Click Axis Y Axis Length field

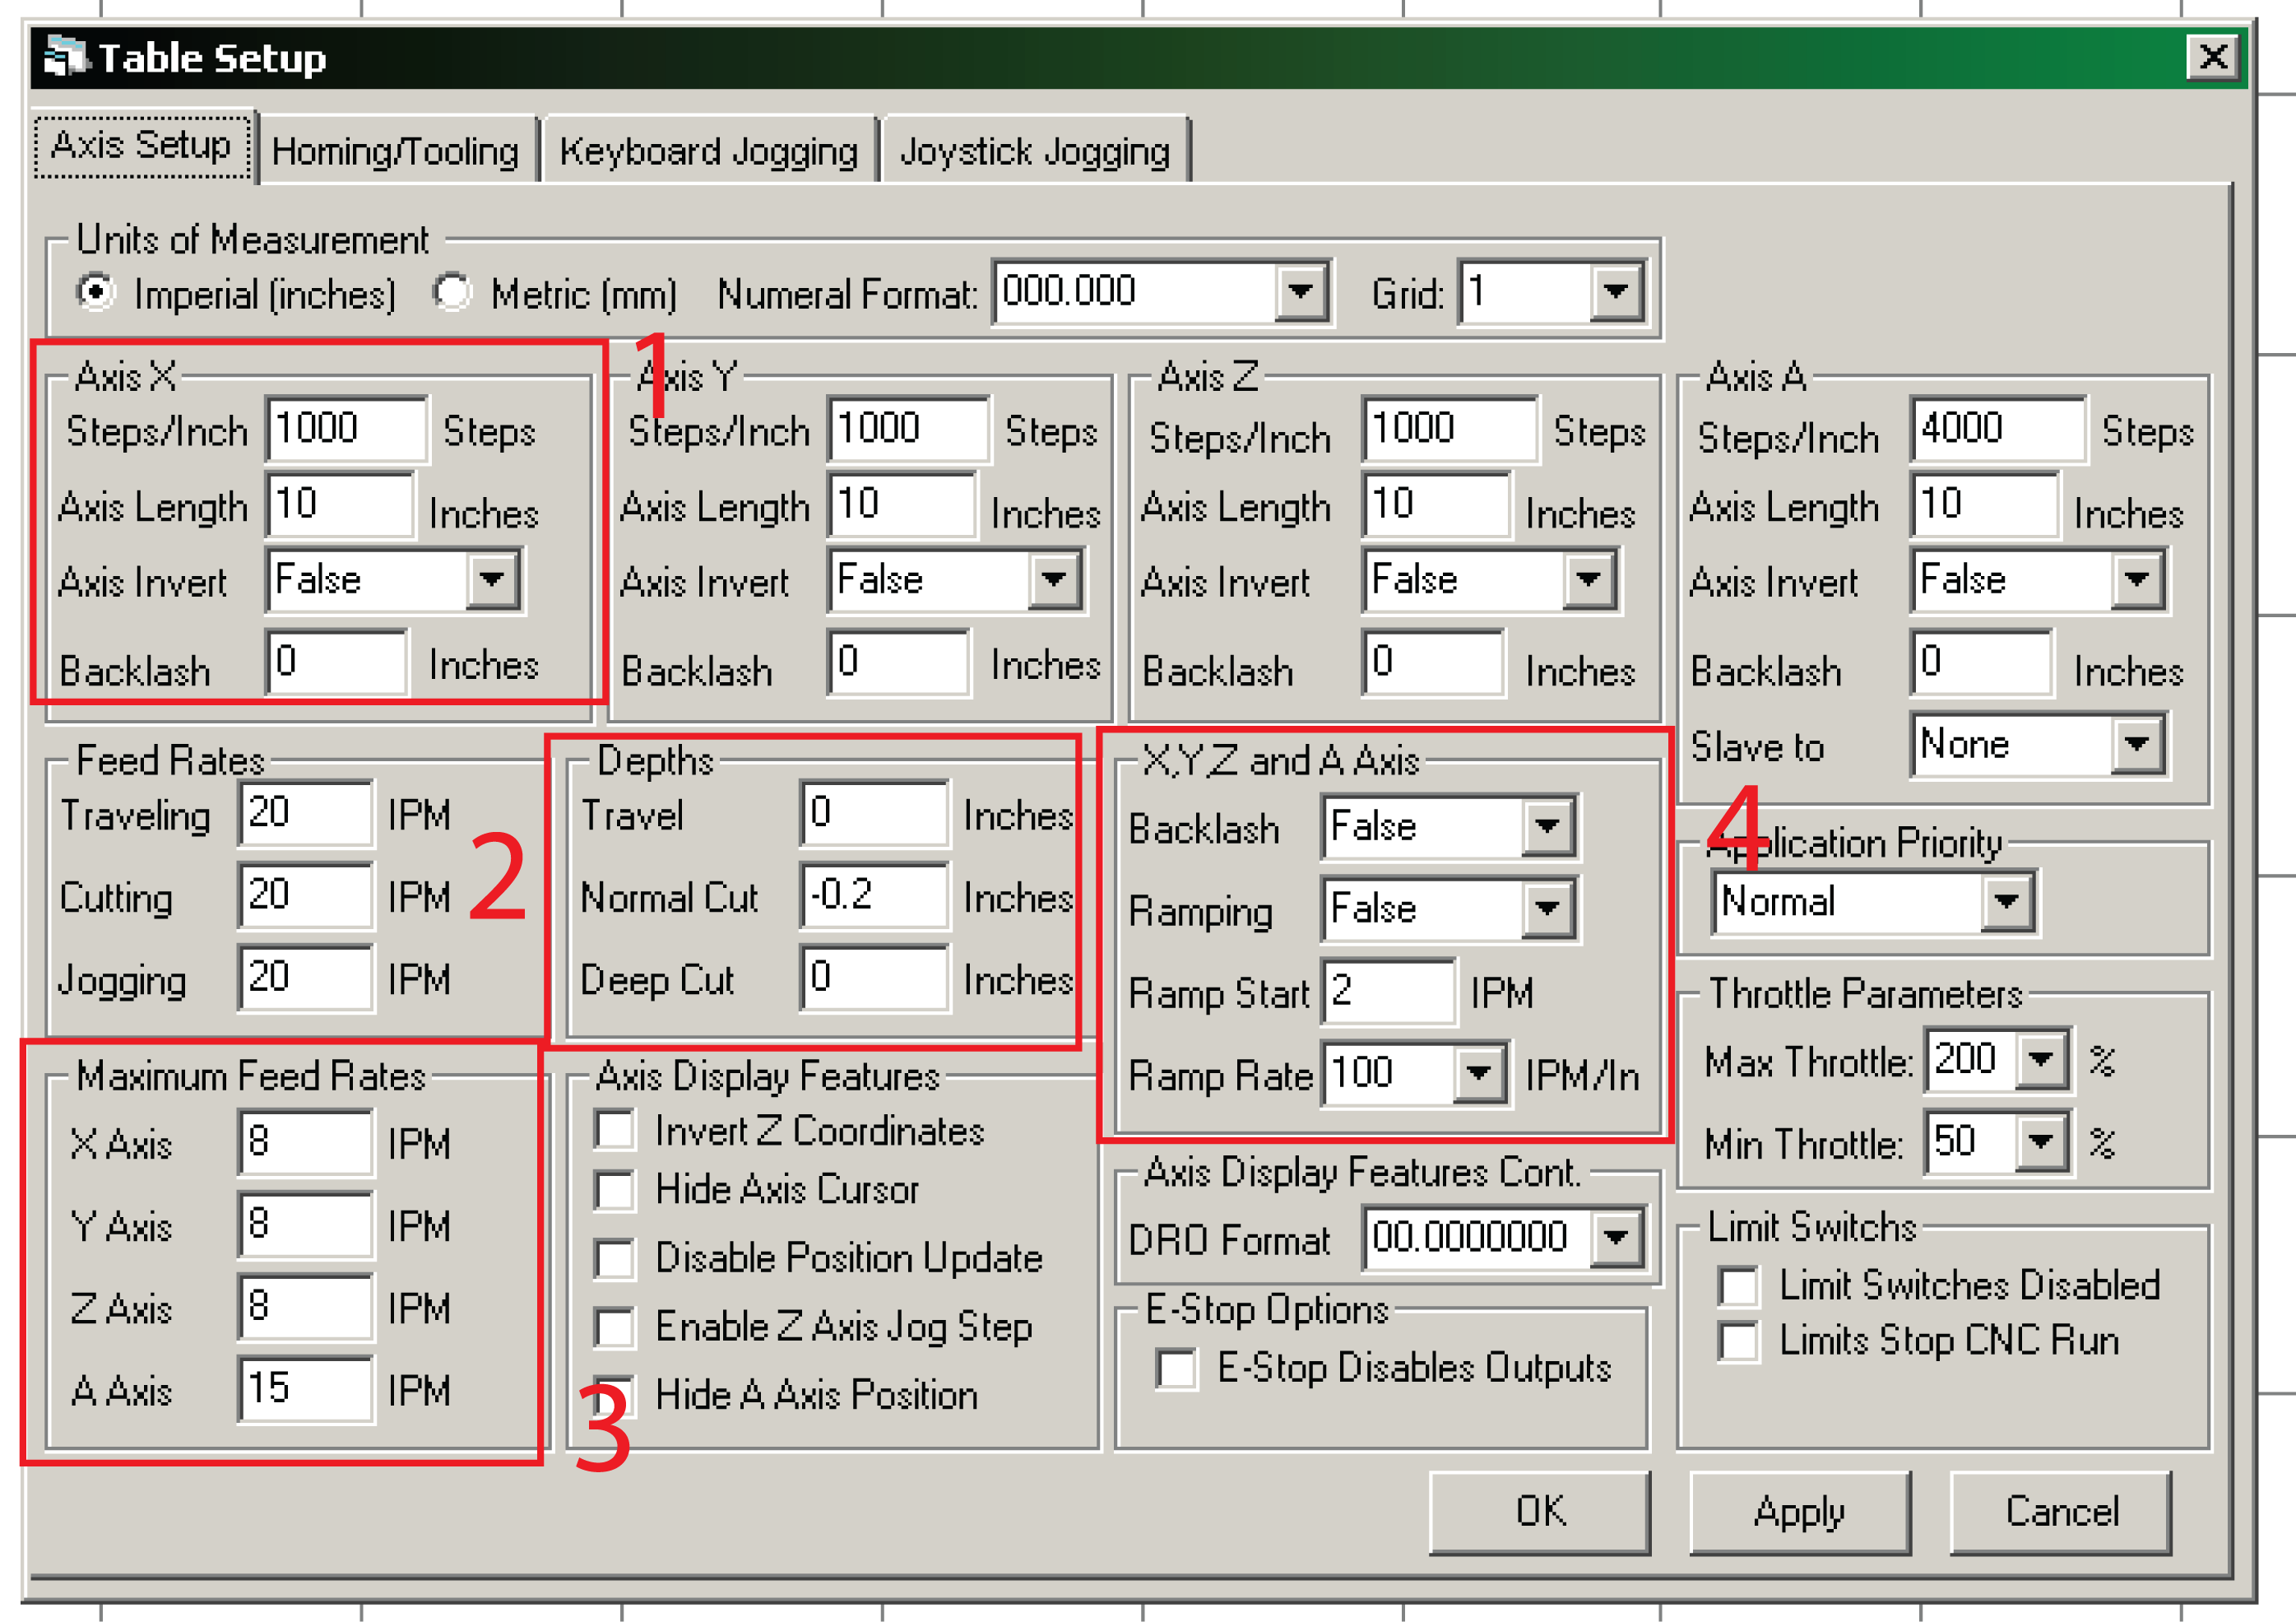pyautogui.click(x=902, y=504)
